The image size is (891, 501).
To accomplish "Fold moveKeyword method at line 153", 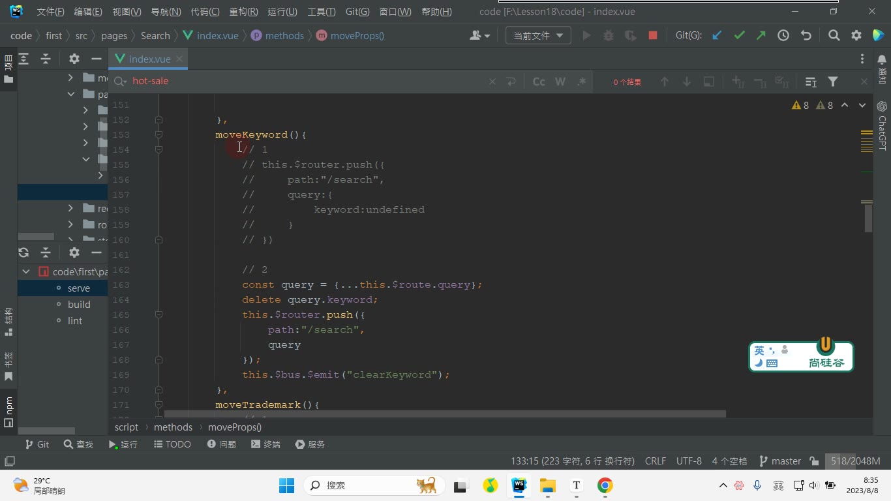I will (159, 135).
